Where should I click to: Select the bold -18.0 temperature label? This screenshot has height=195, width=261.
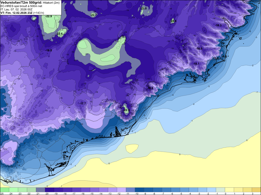[199, 48]
